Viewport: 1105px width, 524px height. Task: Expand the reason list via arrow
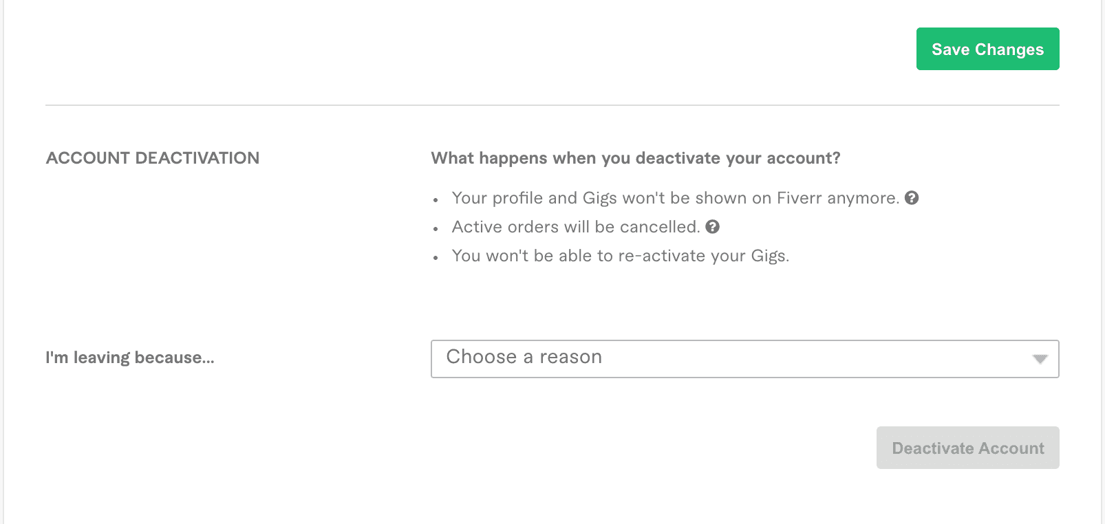tap(1040, 359)
